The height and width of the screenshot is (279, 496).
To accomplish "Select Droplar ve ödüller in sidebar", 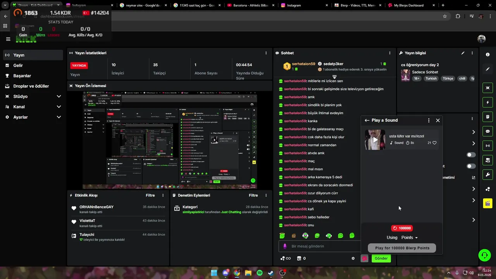I will coord(33,86).
